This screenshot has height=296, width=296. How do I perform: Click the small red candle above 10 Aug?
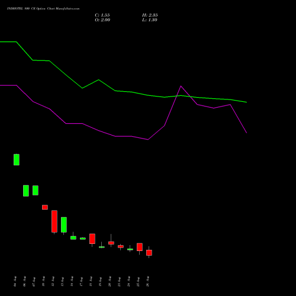(x=45, y=207)
